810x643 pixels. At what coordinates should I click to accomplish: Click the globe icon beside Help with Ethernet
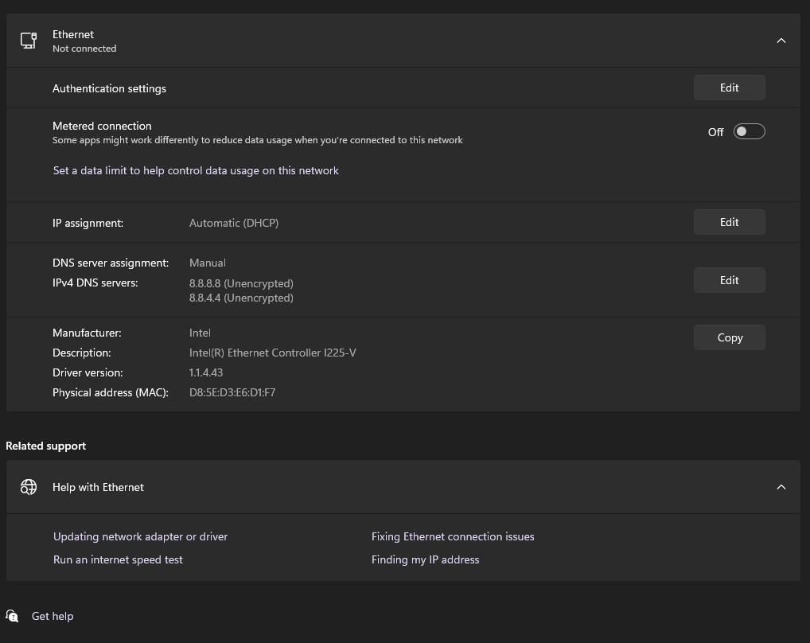(29, 486)
